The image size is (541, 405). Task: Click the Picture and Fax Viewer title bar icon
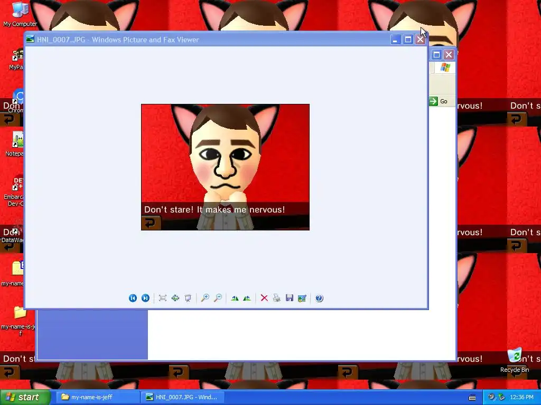tap(30, 39)
